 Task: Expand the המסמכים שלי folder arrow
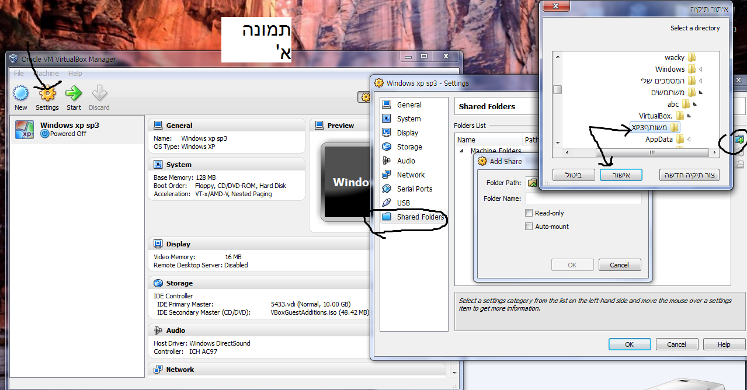coord(700,81)
